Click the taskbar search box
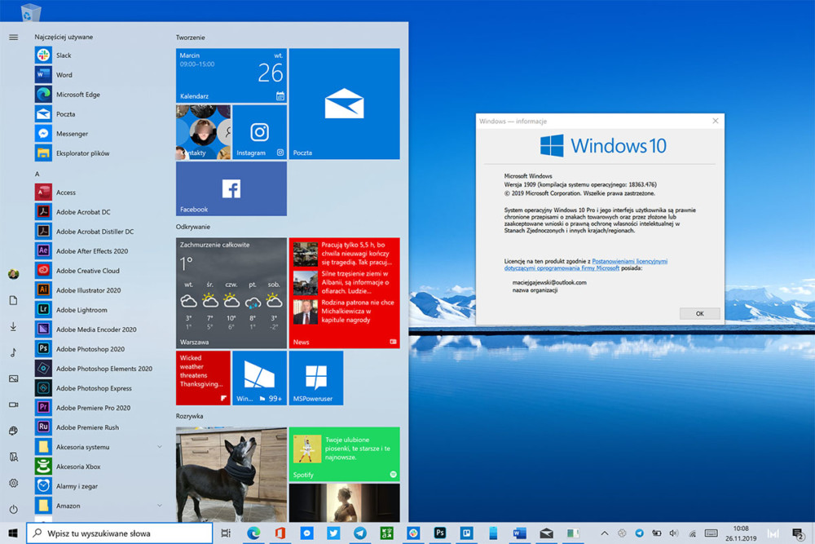This screenshot has width=815, height=544. (x=120, y=533)
